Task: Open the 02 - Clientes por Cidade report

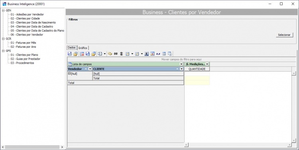Action: pyautogui.click(x=25, y=18)
